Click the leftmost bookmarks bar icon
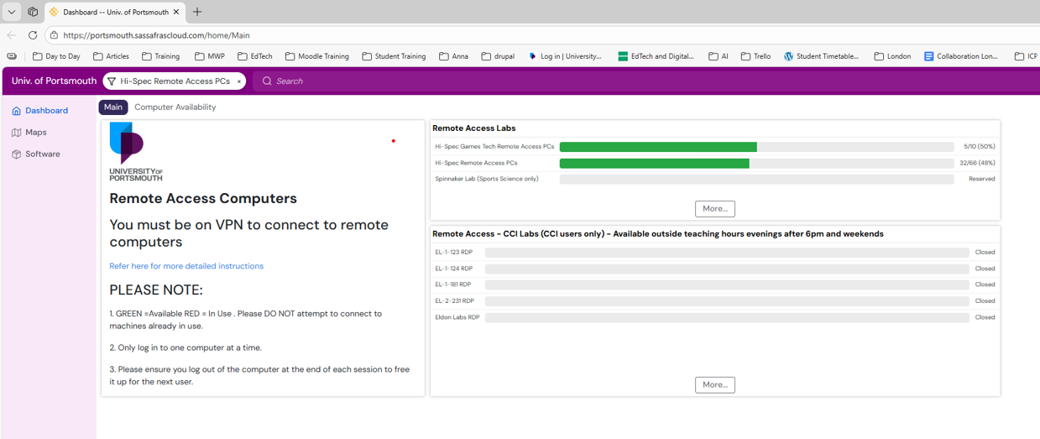Screen dimensions: 1040x439 [x=12, y=56]
